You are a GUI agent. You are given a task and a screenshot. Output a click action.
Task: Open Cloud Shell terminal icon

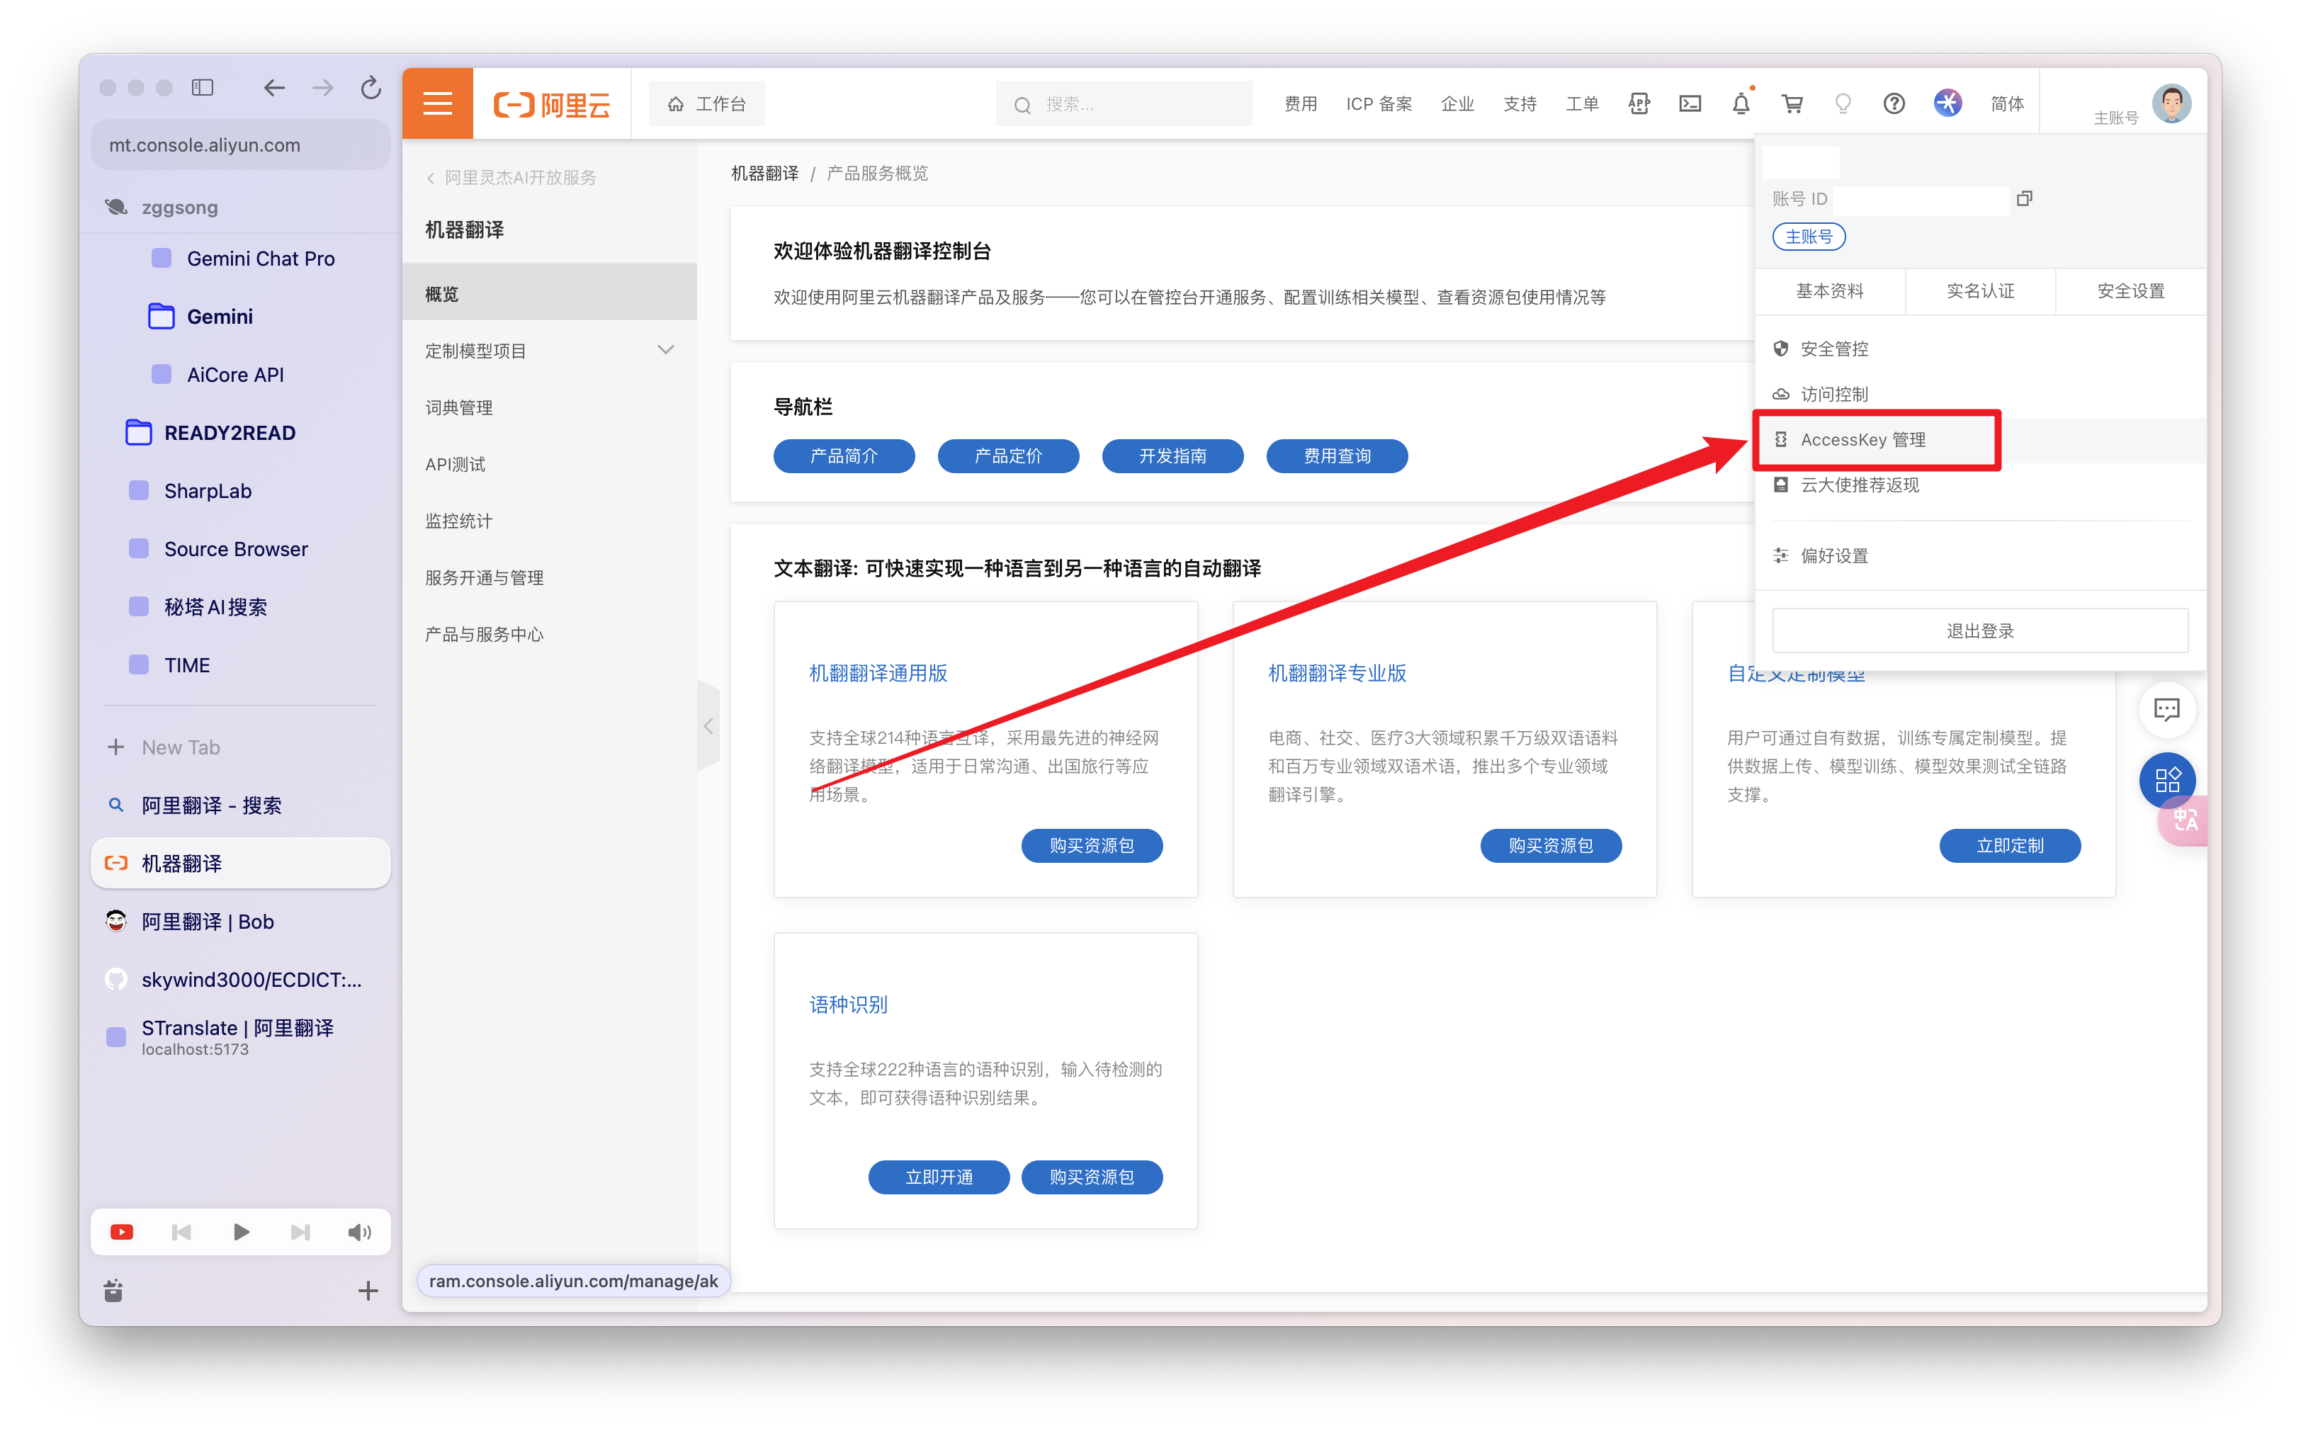pyautogui.click(x=1690, y=104)
